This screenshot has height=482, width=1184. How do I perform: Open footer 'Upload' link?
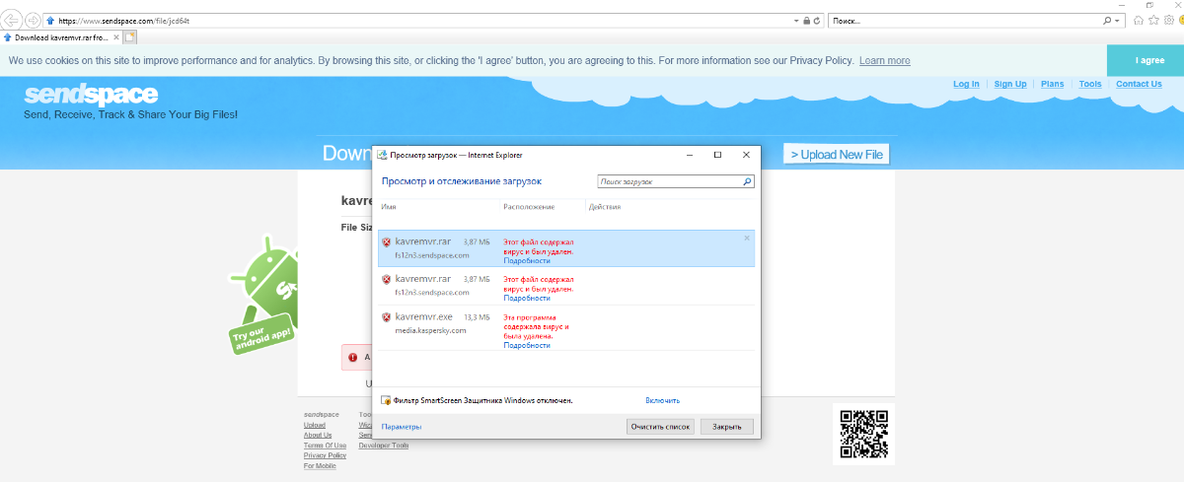click(x=315, y=425)
